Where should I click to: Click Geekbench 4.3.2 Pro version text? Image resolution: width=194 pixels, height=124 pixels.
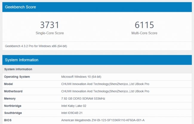click(x=36, y=46)
